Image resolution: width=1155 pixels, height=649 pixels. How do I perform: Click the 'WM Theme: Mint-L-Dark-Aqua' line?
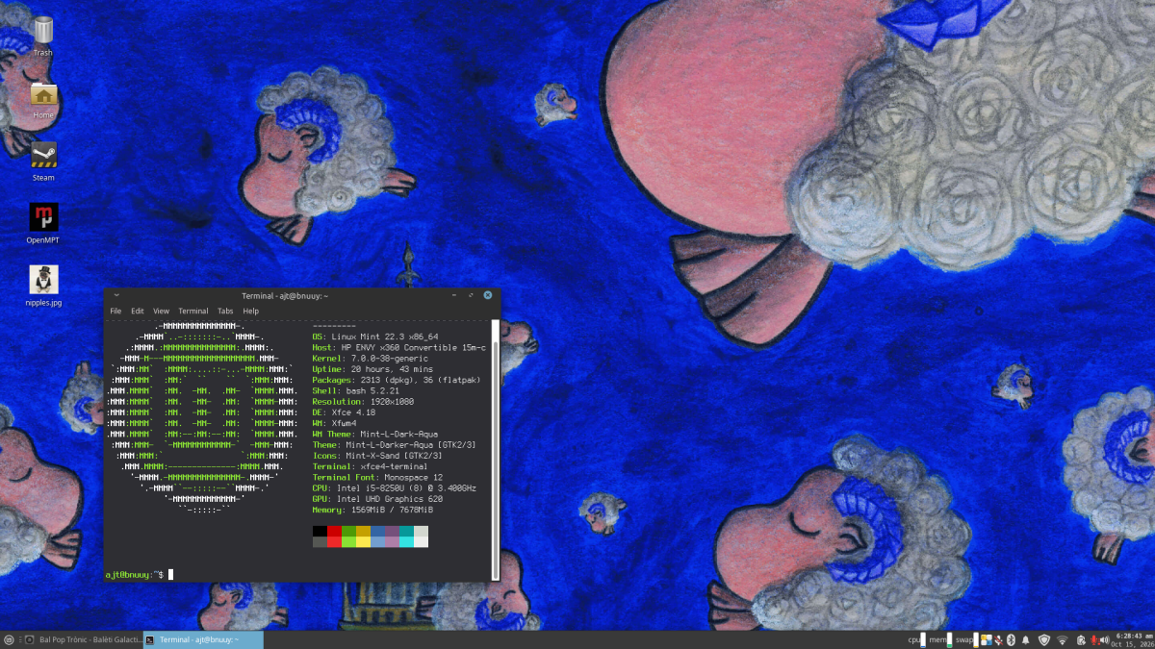pos(374,434)
